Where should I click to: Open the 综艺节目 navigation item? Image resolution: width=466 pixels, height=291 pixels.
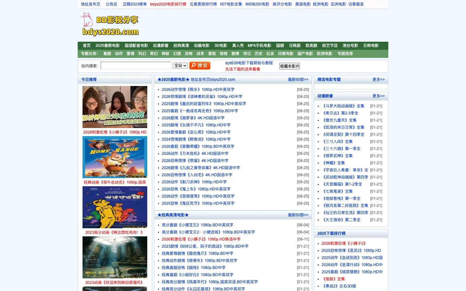(x=330, y=46)
